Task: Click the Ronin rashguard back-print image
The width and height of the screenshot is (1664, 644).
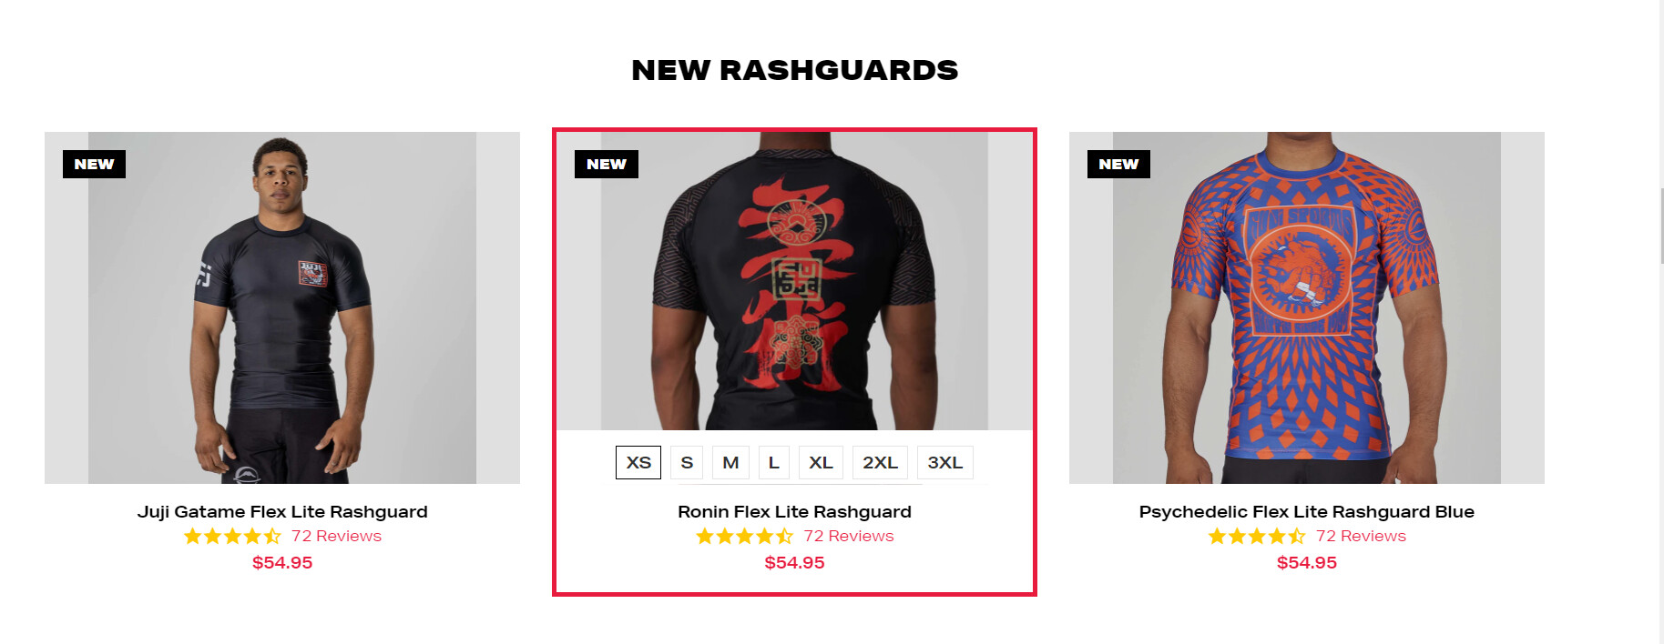Action: tap(794, 281)
